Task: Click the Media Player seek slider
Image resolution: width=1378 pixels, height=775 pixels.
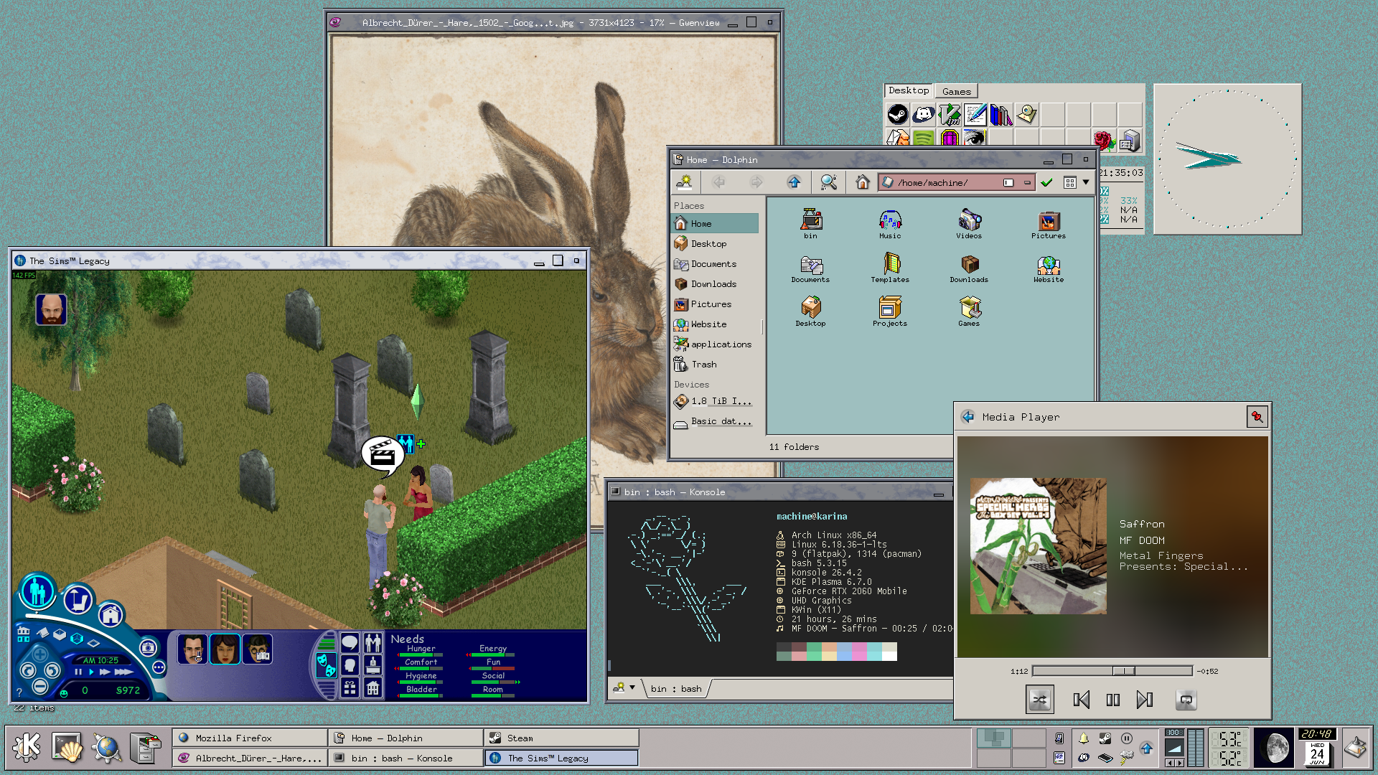Action: point(1112,671)
